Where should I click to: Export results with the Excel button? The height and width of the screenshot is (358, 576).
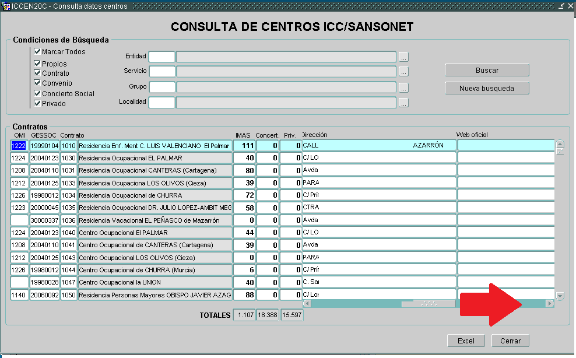pos(466,341)
